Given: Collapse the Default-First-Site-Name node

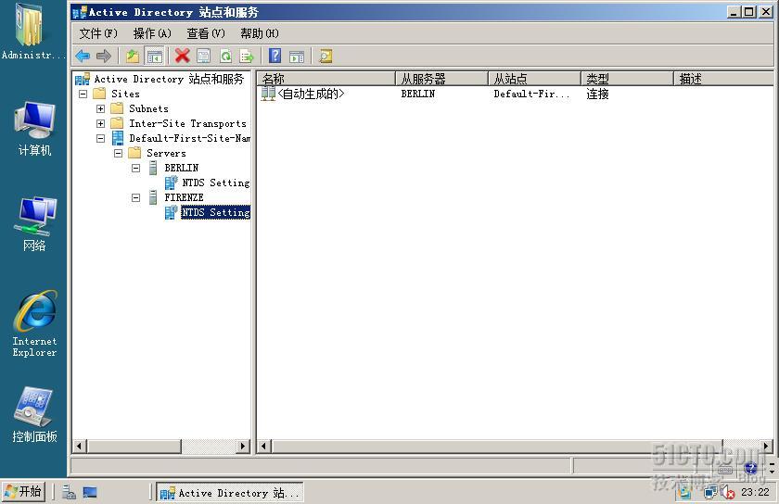Looking at the screenshot, I should pos(101,139).
